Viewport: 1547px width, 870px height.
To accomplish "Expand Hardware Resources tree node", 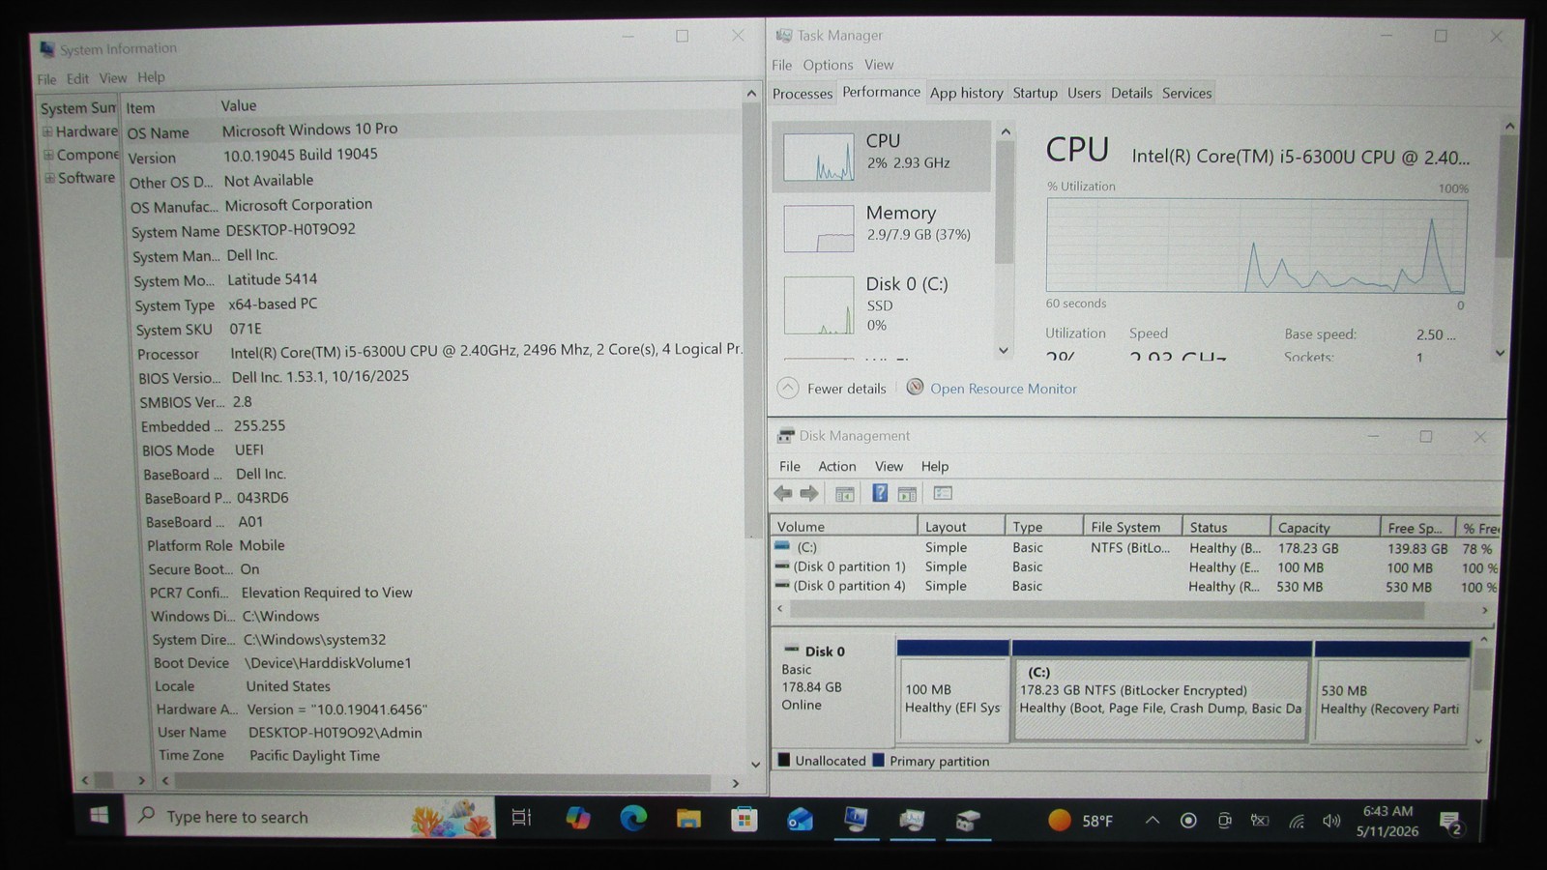I will click(x=47, y=131).
